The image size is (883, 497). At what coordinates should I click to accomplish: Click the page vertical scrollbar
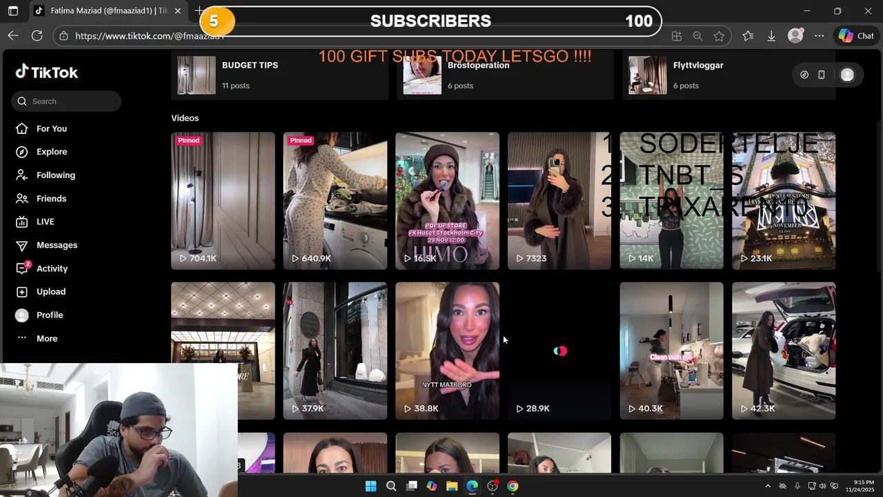click(878, 197)
